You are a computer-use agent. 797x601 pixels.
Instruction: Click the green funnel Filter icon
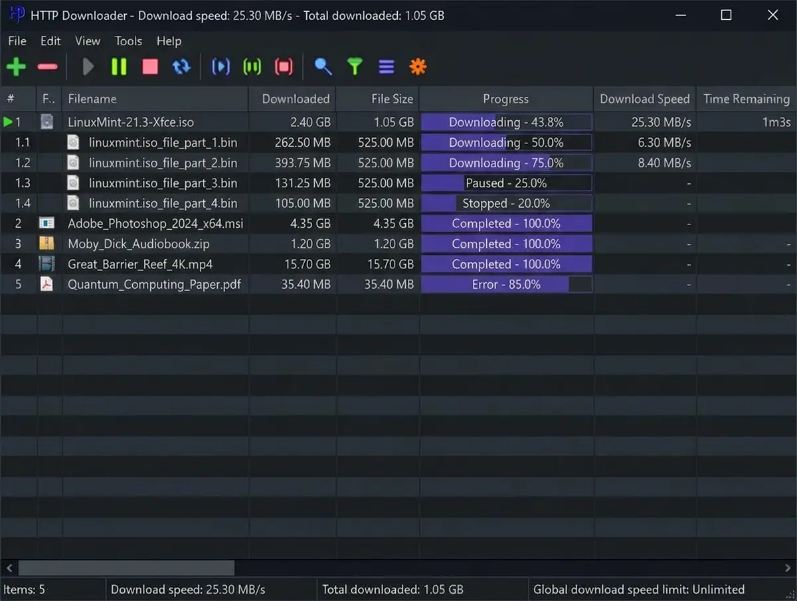click(x=355, y=66)
